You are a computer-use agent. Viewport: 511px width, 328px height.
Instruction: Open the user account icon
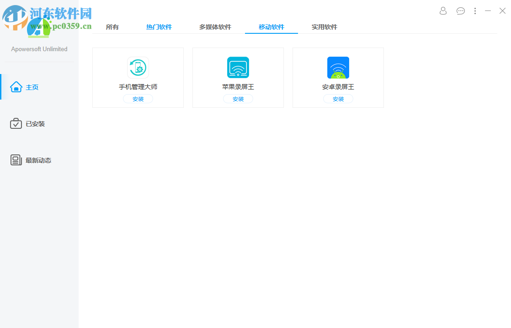pyautogui.click(x=442, y=11)
